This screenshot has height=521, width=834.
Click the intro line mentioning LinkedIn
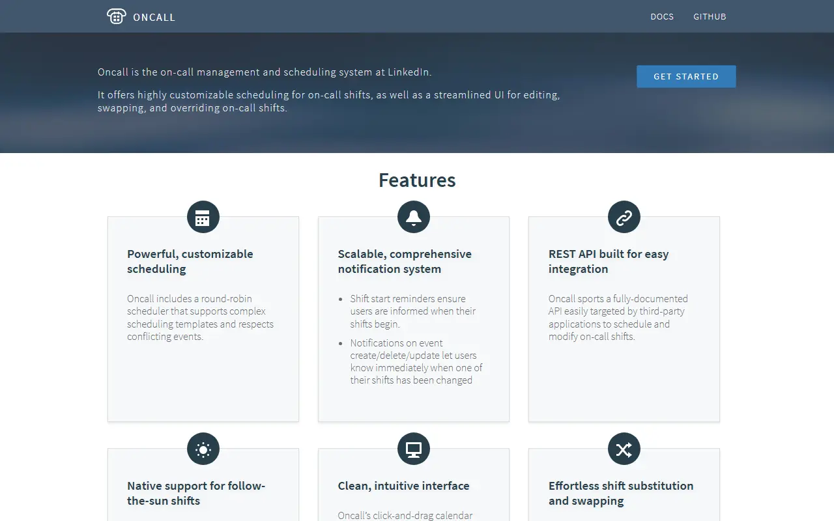click(x=265, y=72)
